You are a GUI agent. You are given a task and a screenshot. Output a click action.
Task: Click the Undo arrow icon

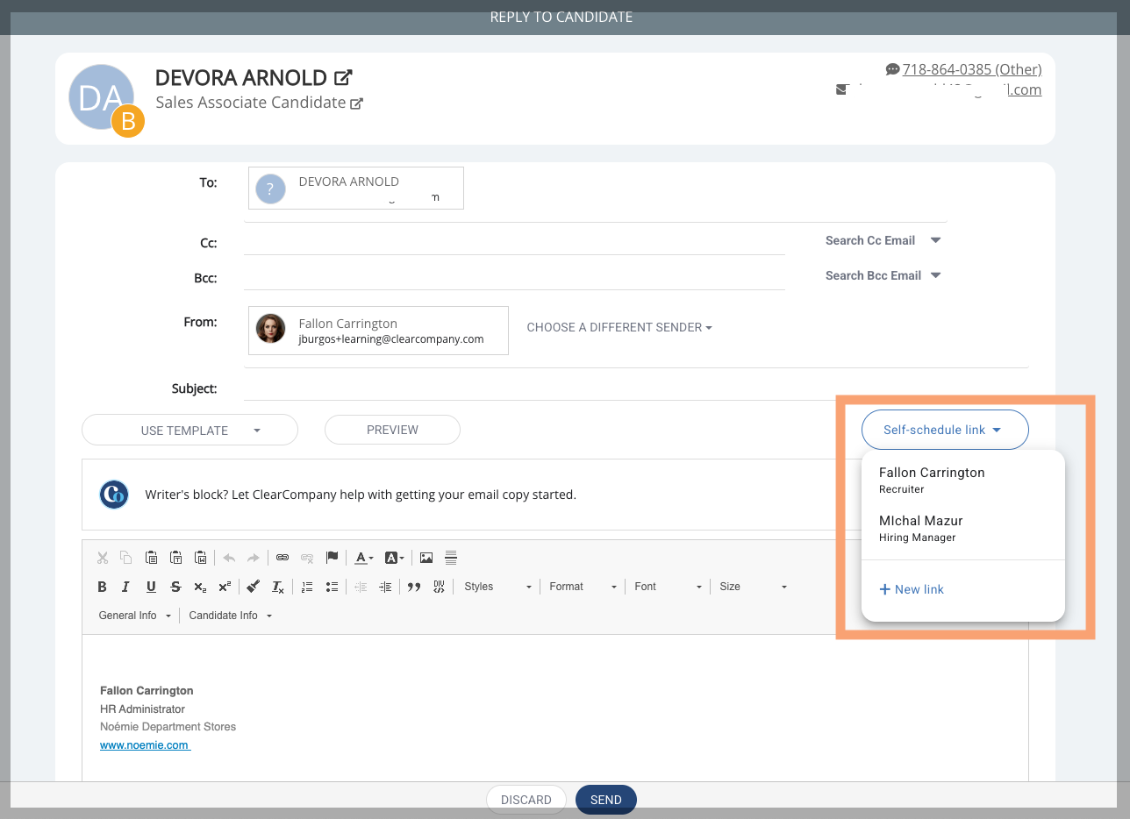229,558
